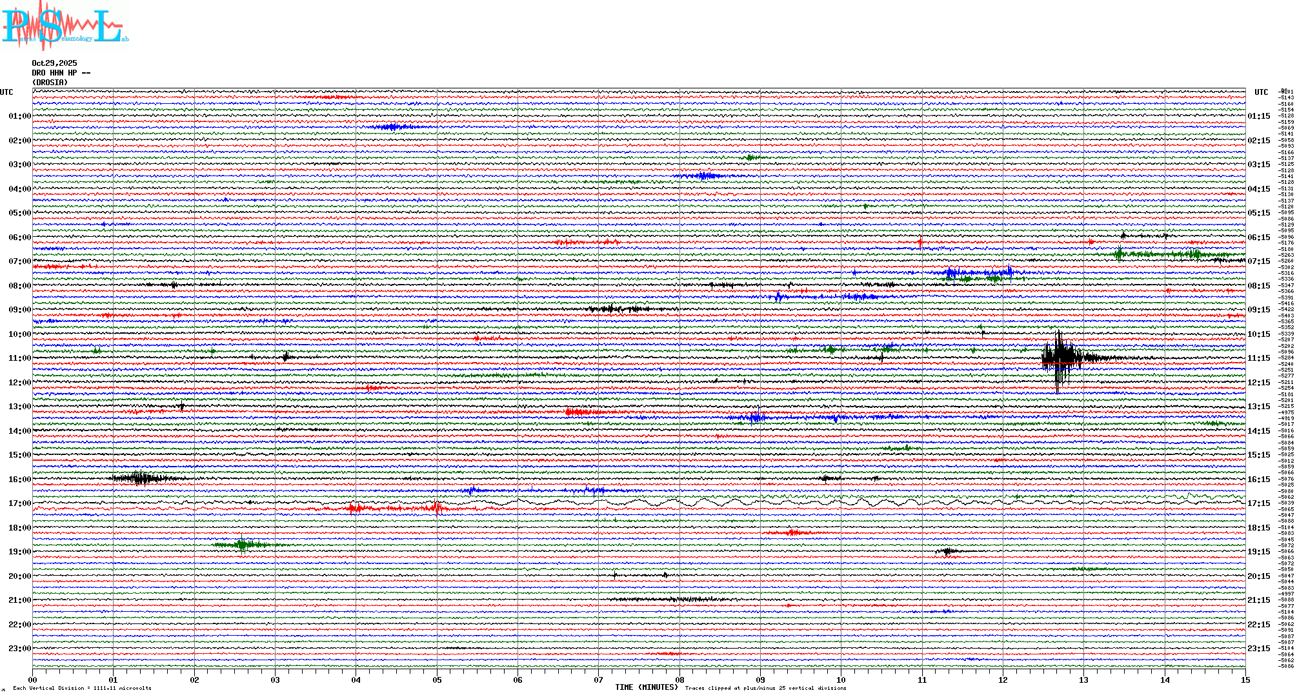Select the DRO HHN HP station text
This screenshot has width=1297, height=697.
point(61,73)
